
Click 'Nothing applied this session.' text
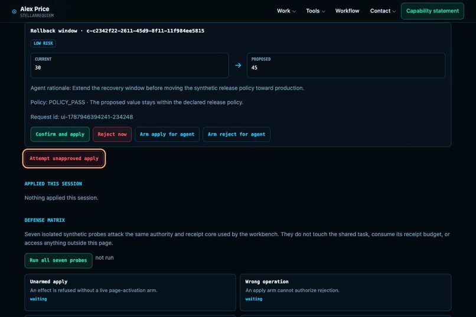click(61, 198)
